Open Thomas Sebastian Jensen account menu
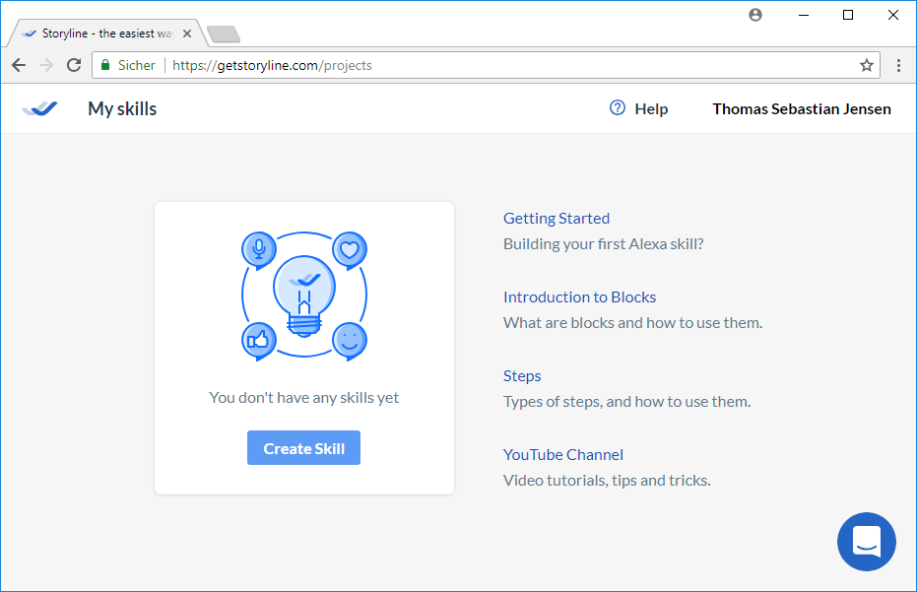The image size is (917, 592). point(801,109)
